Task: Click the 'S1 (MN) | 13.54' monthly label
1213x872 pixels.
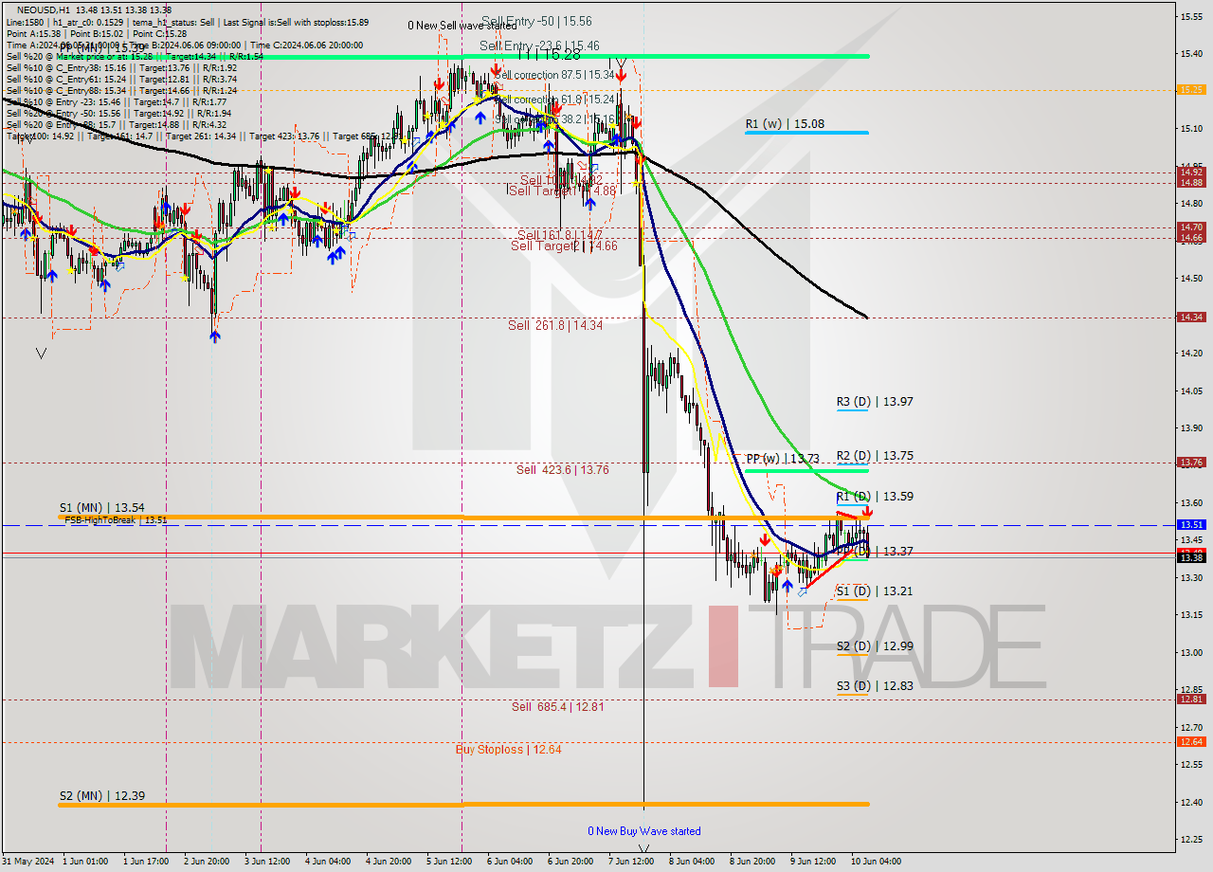Action: pos(101,508)
